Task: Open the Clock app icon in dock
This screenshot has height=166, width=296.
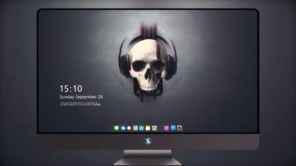Action: pos(129,128)
